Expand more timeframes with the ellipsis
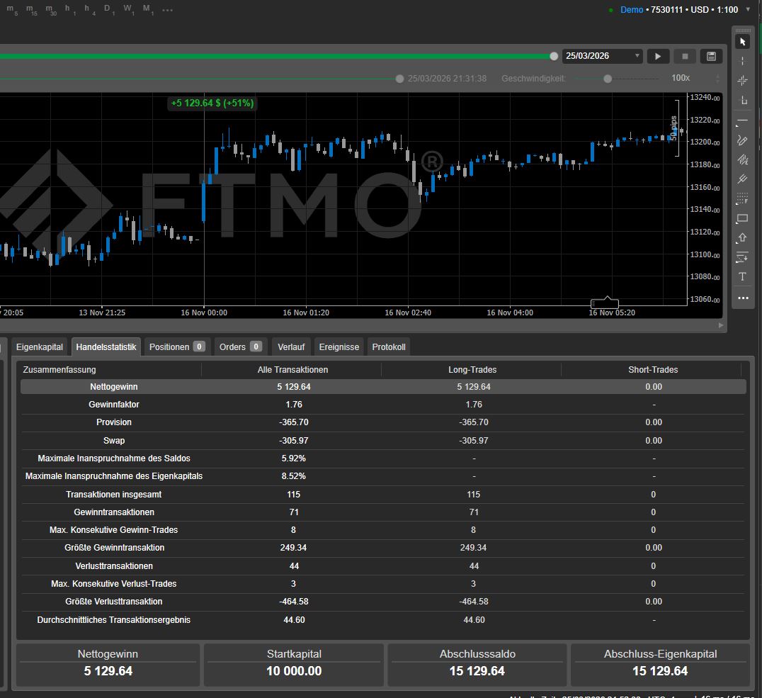 pos(167,10)
